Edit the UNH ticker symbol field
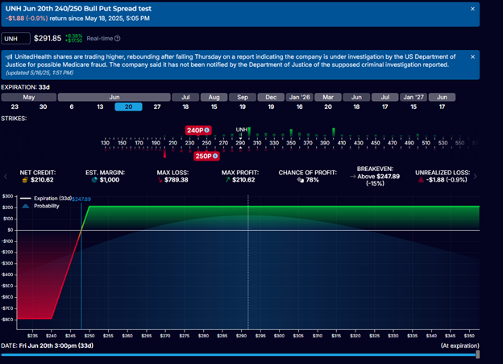 [x=16, y=39]
